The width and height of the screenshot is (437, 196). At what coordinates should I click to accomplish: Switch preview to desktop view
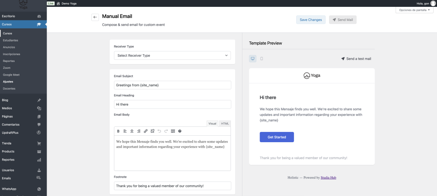pyautogui.click(x=253, y=59)
